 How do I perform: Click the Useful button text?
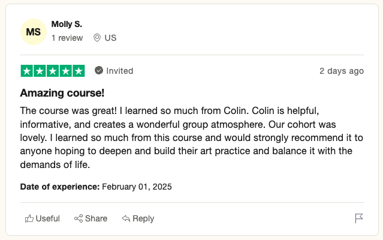tap(47, 218)
